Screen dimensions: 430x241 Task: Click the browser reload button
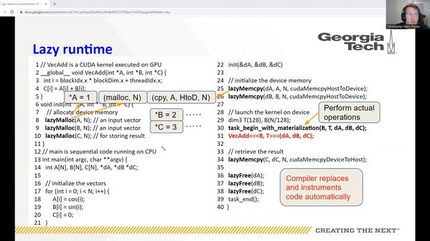12,12
